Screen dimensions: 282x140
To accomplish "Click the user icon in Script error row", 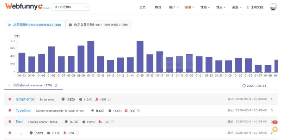I will click(x=97, y=99).
